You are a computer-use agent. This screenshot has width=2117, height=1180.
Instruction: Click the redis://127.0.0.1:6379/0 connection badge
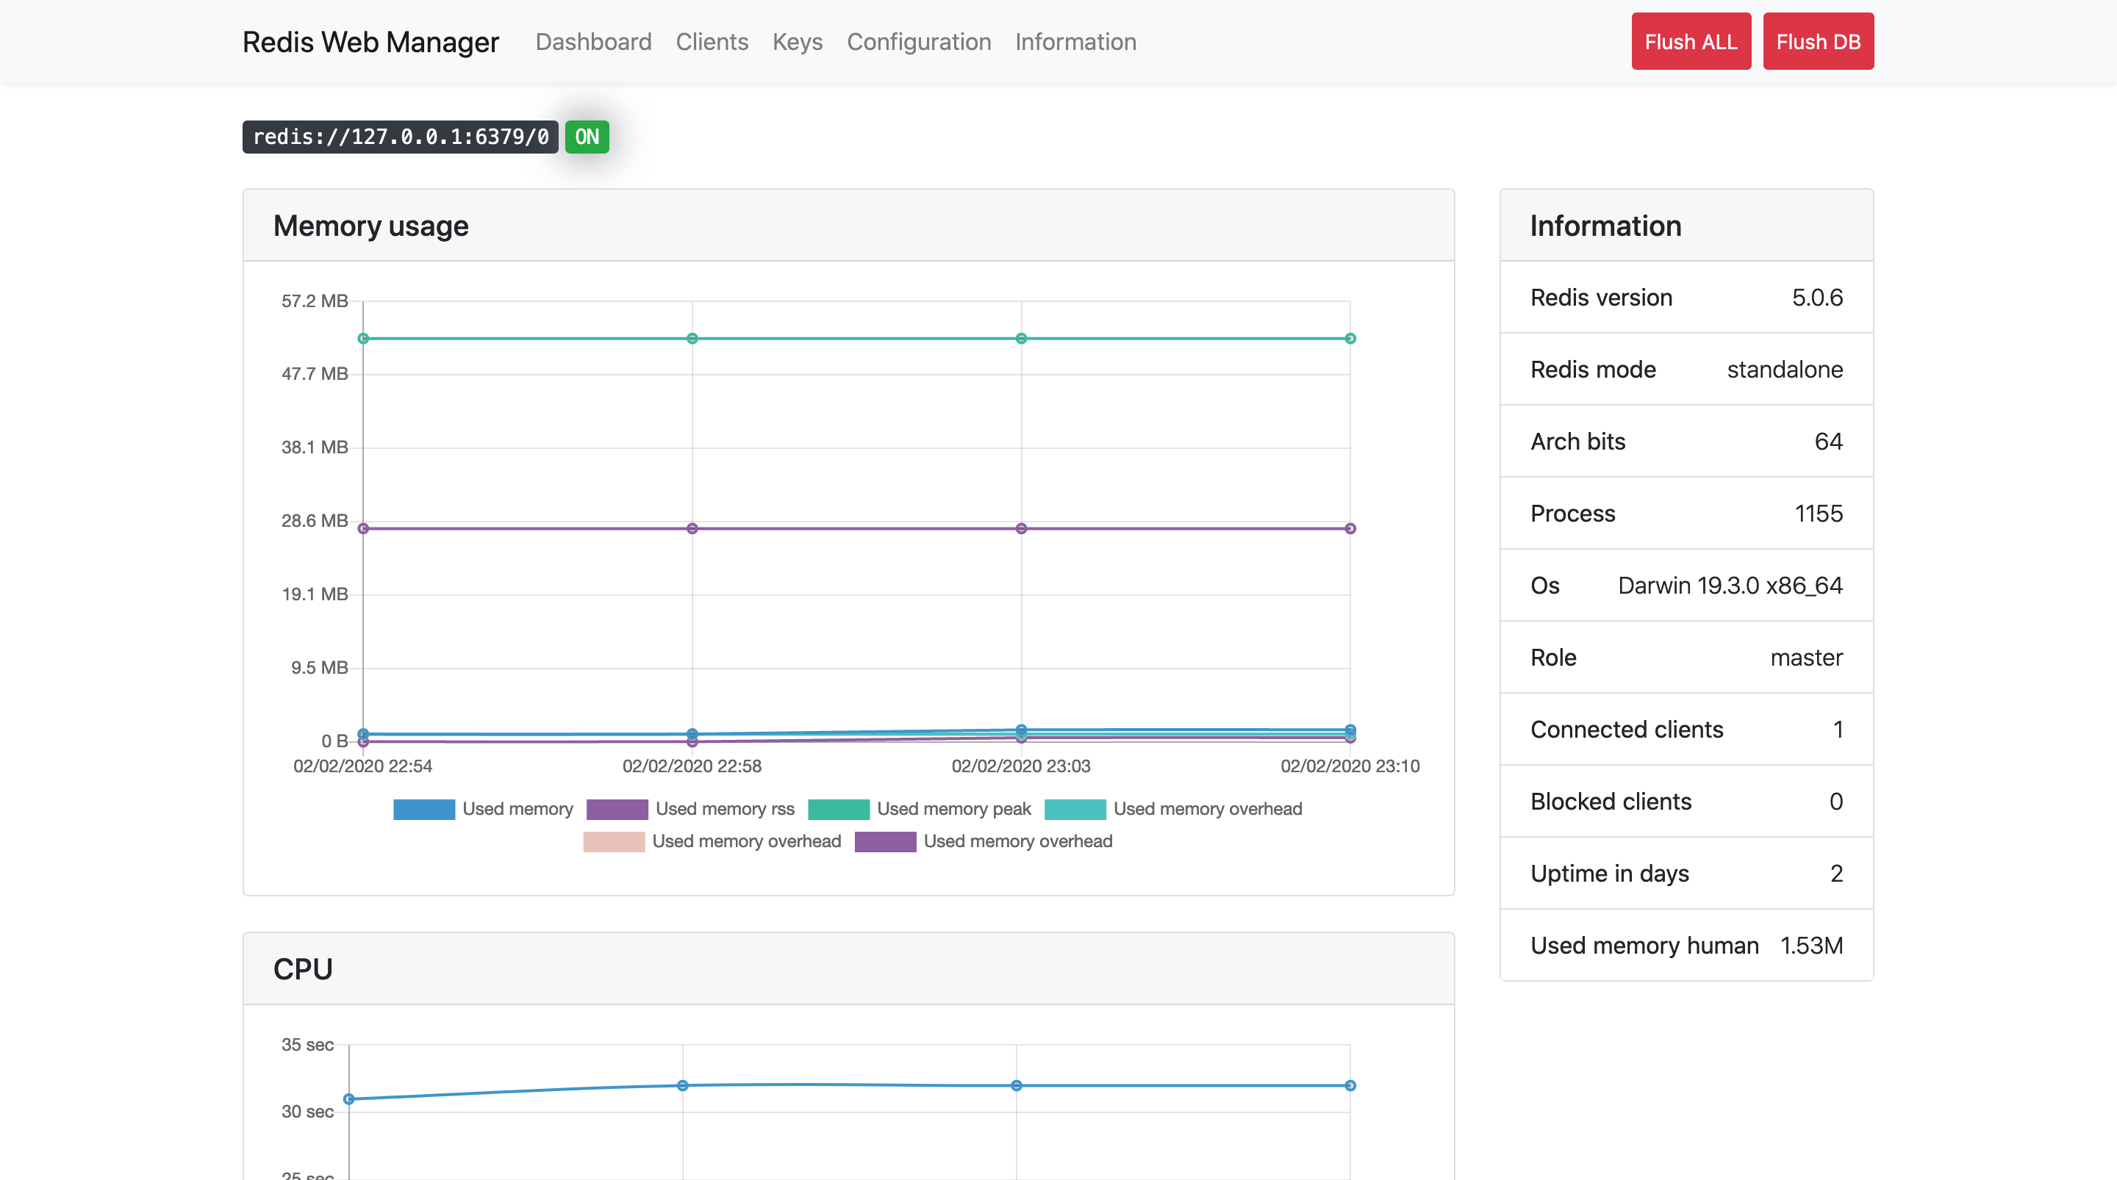click(400, 137)
